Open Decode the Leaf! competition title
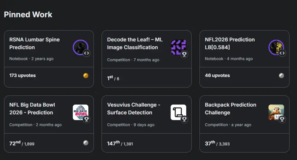 135,43
